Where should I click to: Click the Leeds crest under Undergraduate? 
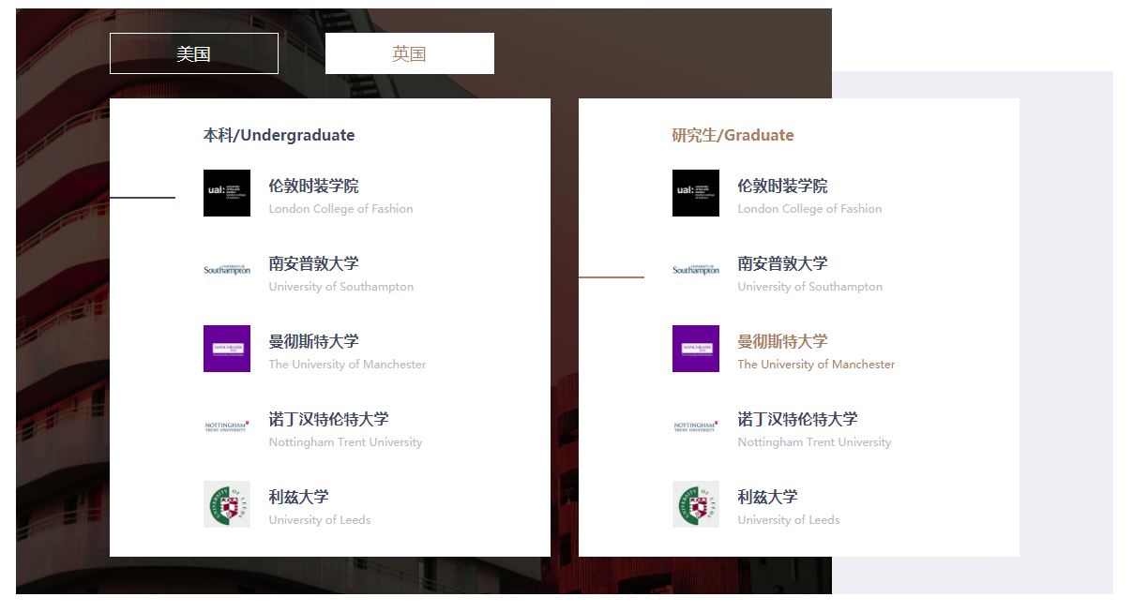[x=227, y=504]
